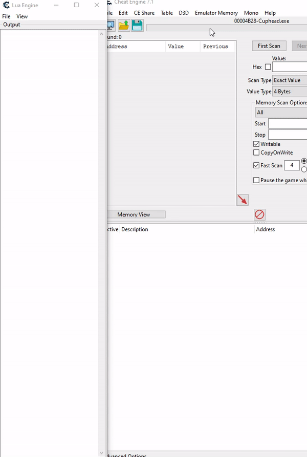Toggle the Hex checkbox
307x457 pixels.
[x=268, y=67]
